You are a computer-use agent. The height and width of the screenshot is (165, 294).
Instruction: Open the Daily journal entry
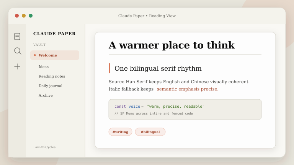click(x=51, y=86)
